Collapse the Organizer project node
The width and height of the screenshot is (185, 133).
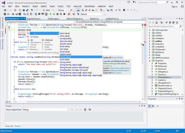point(149,60)
